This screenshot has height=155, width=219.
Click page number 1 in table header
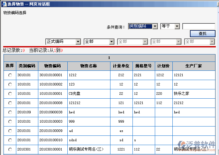(x=109, y=58)
